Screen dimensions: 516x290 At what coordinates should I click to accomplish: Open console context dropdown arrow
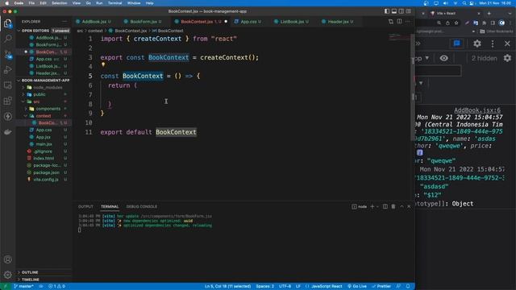tap(427, 58)
